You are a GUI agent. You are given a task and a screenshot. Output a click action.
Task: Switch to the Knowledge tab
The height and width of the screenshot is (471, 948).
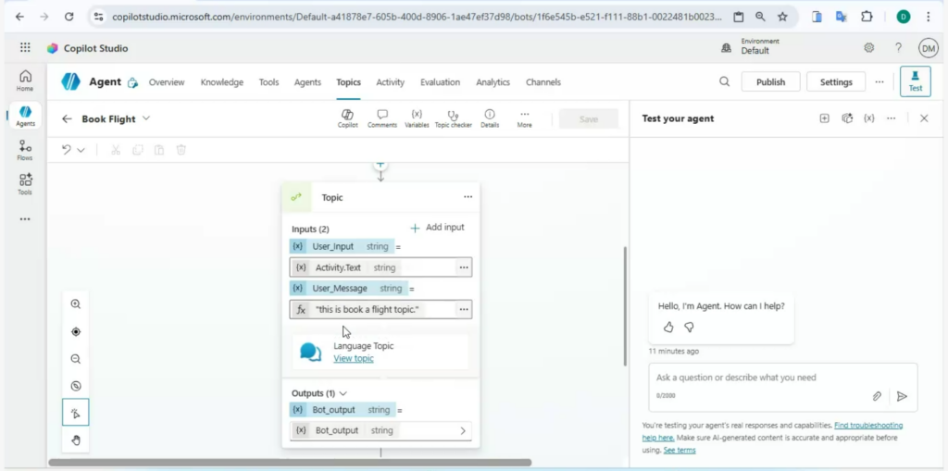[221, 82]
